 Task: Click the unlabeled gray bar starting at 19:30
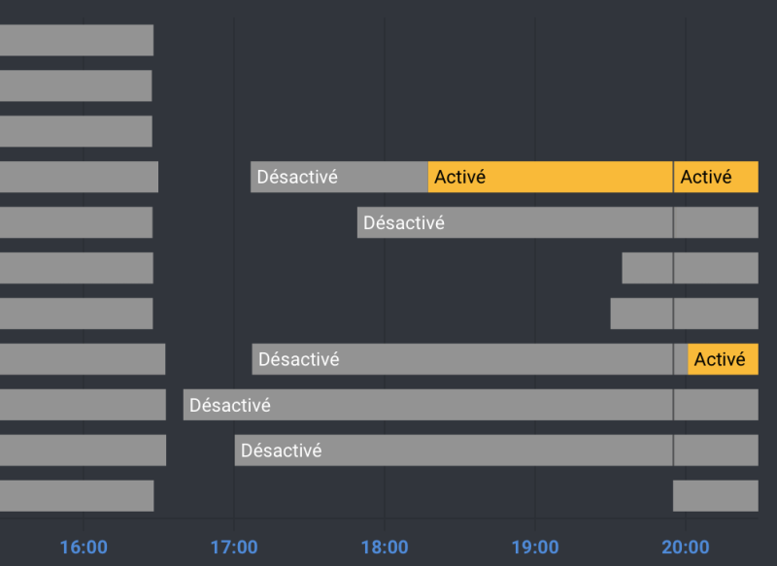pos(641,314)
